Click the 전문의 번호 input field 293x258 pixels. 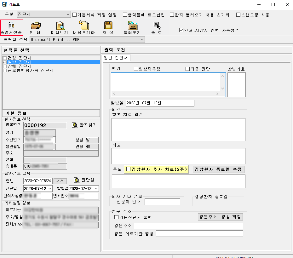pyautogui.click(x=162, y=202)
